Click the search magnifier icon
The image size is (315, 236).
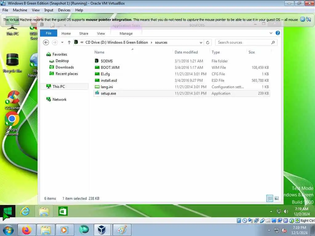click(x=273, y=42)
